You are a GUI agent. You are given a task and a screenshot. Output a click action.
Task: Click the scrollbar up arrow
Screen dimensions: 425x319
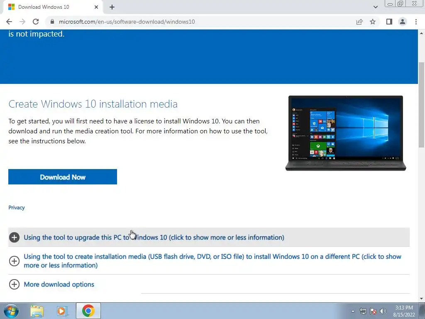(x=421, y=33)
